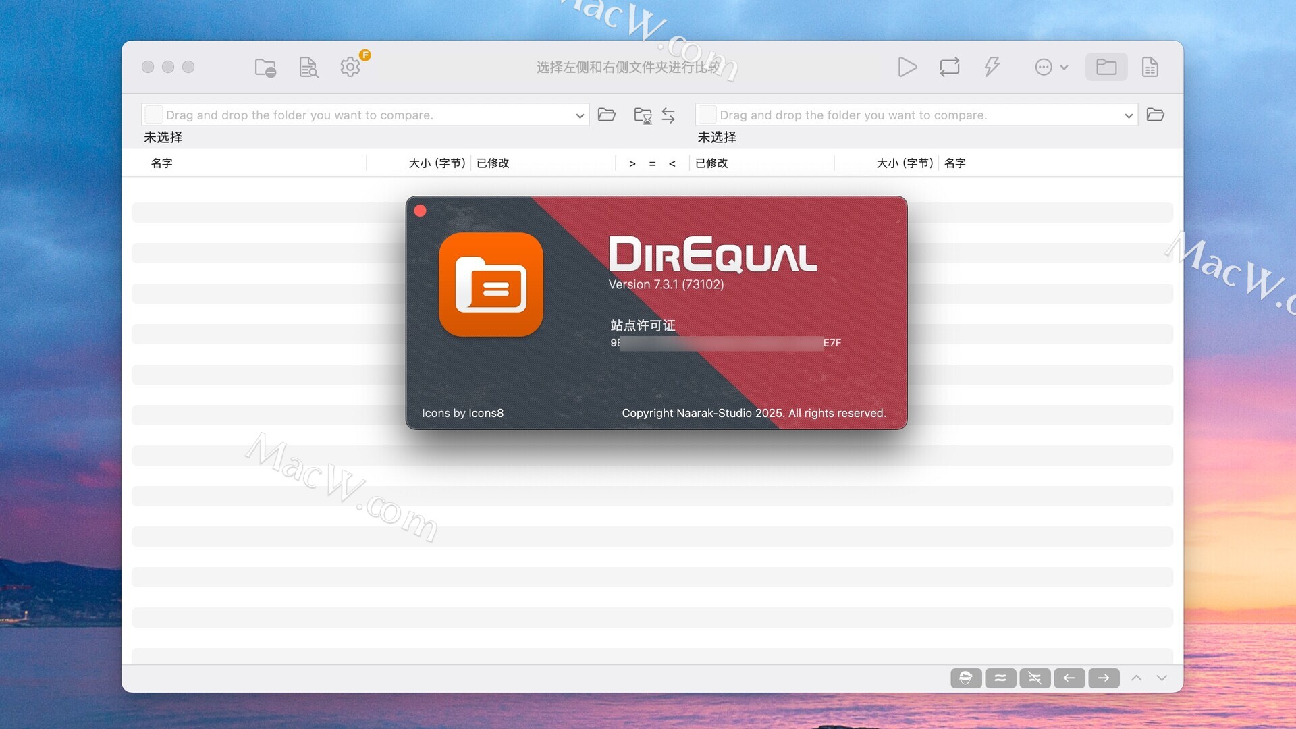The image size is (1296, 729).
Task: Swap left and right folders arrows icon
Action: pyautogui.click(x=668, y=115)
